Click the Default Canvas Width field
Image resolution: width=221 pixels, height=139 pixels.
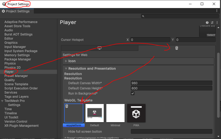coord(171,83)
